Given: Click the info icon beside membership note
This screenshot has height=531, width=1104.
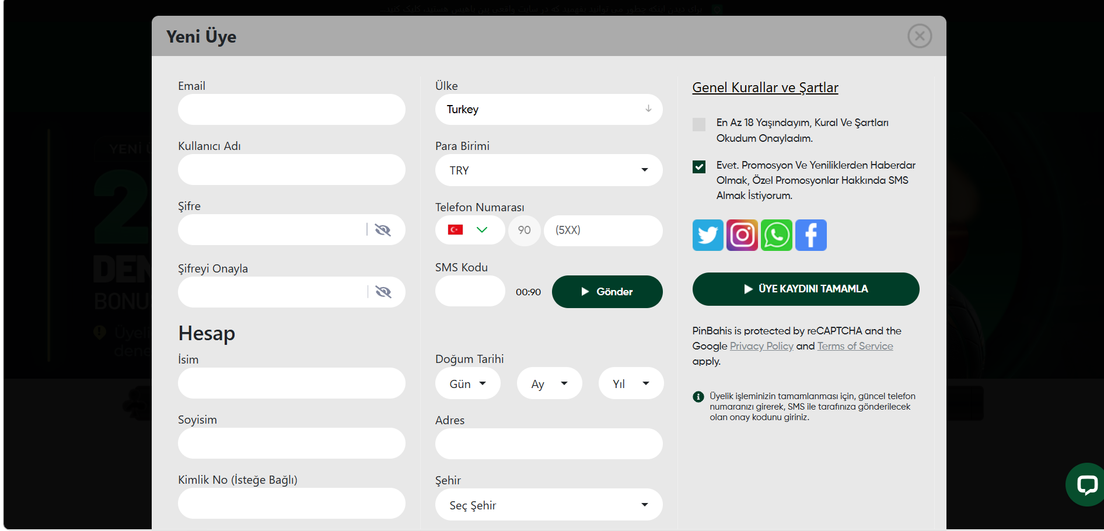Looking at the screenshot, I should point(698,397).
